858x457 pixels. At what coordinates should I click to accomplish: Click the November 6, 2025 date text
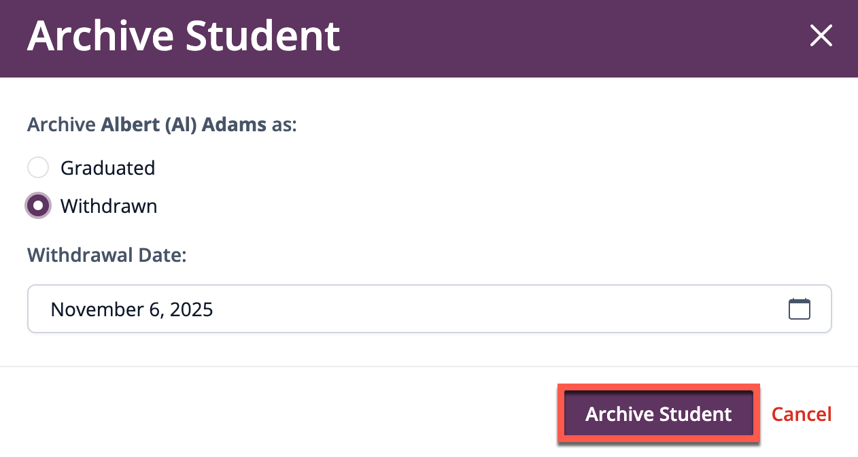(132, 310)
